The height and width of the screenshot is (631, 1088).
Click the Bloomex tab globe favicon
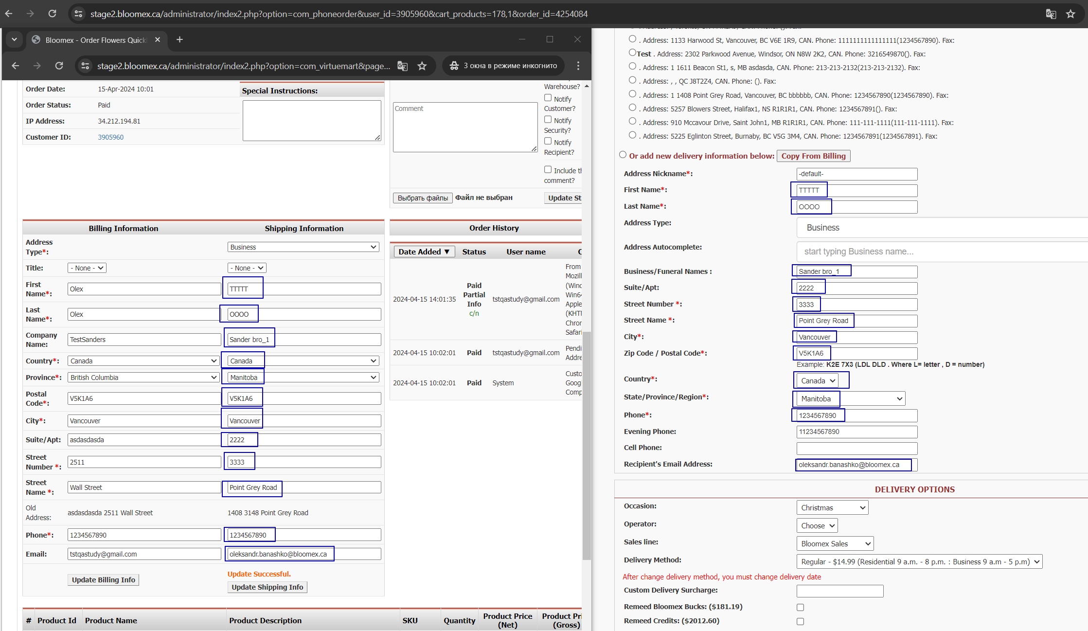pyautogui.click(x=36, y=40)
